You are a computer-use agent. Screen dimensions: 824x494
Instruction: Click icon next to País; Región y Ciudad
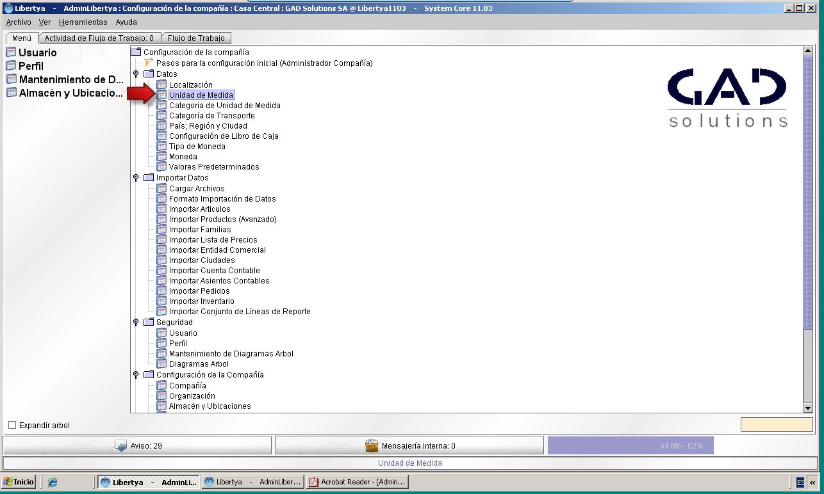click(x=161, y=125)
